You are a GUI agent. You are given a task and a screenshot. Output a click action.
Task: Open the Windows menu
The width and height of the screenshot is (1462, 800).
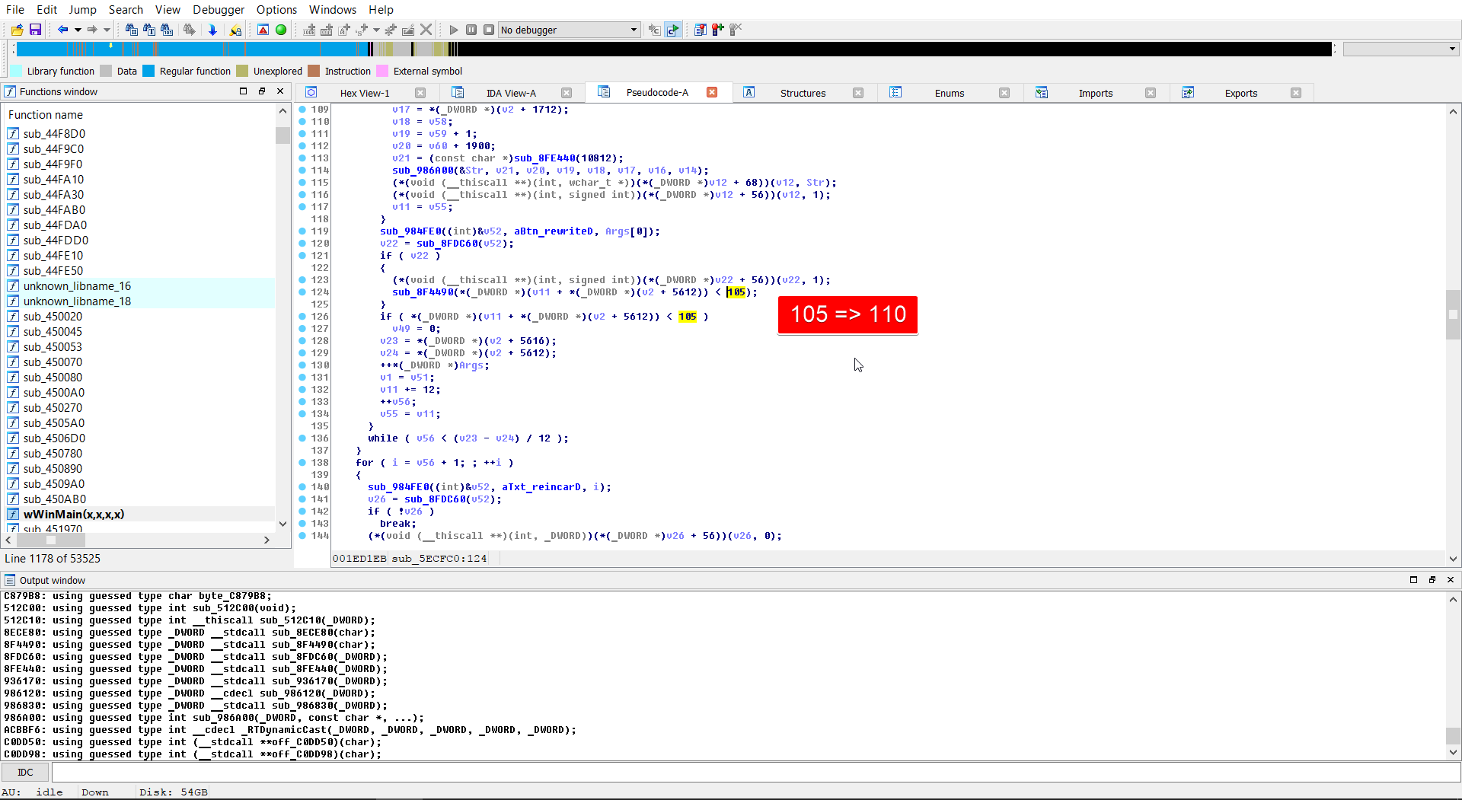click(x=333, y=9)
